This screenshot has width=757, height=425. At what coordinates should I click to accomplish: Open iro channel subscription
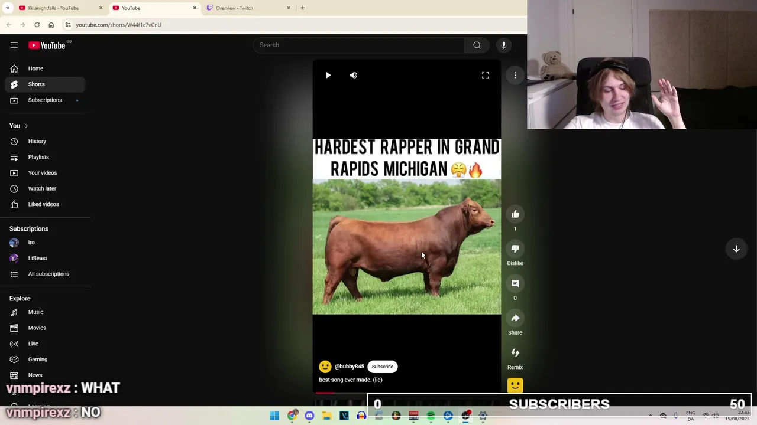tap(45, 243)
